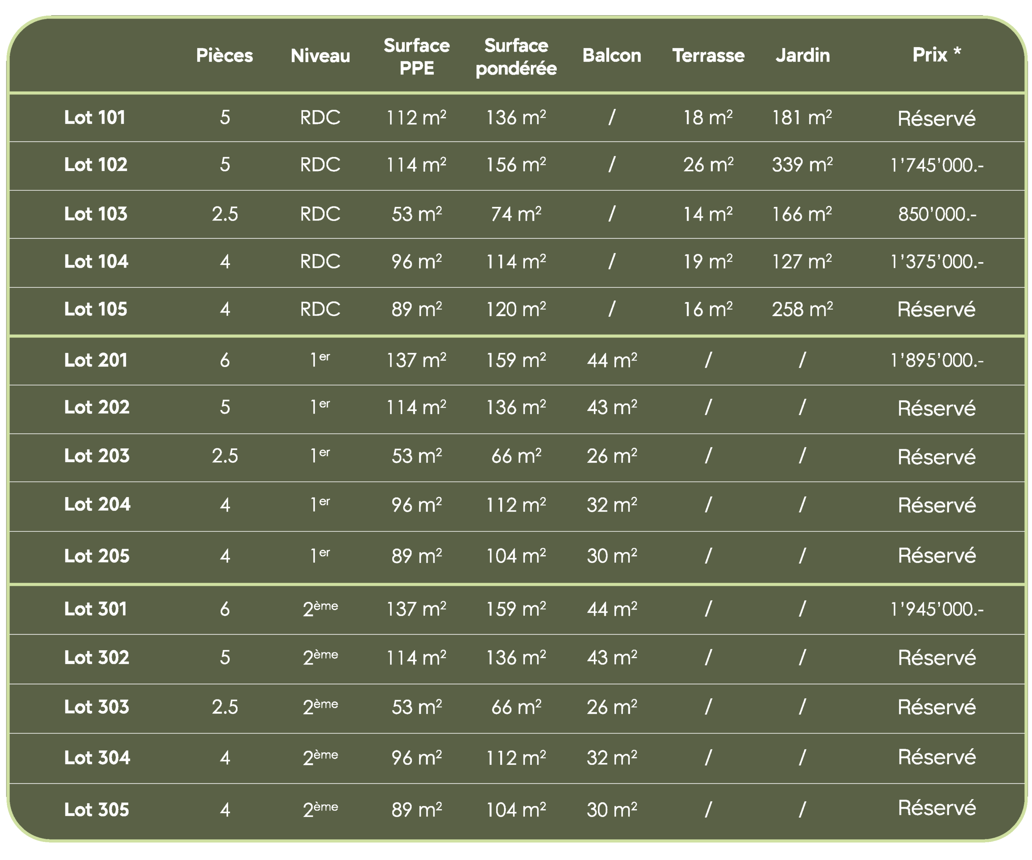Click Réservé status for Lot 105
The width and height of the screenshot is (1032, 860).
click(937, 309)
